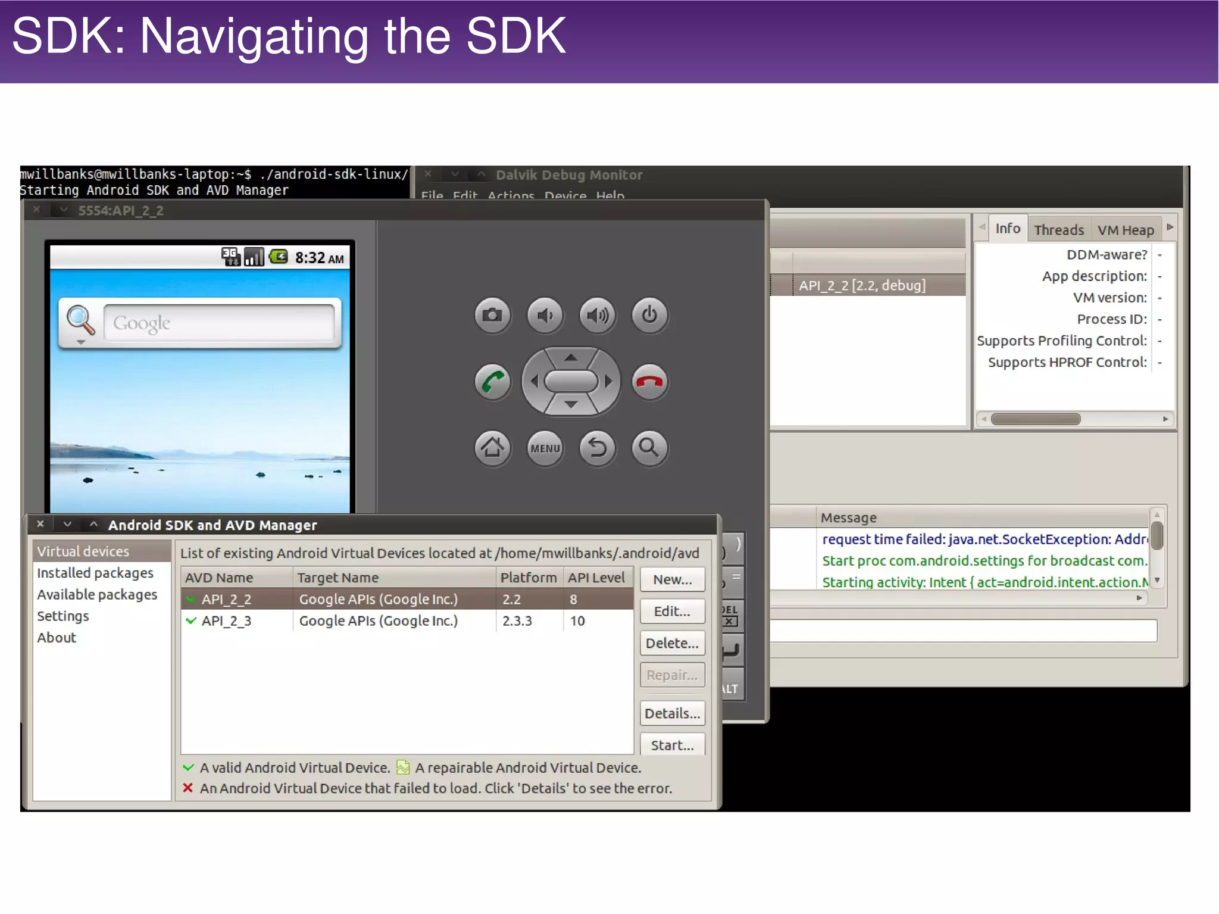Switch to the VM Heap tab
The image size is (1219, 914).
(x=1126, y=230)
